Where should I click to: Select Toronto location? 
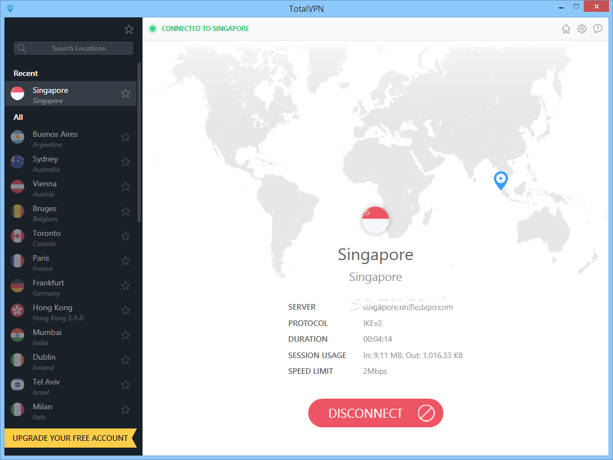coord(71,238)
